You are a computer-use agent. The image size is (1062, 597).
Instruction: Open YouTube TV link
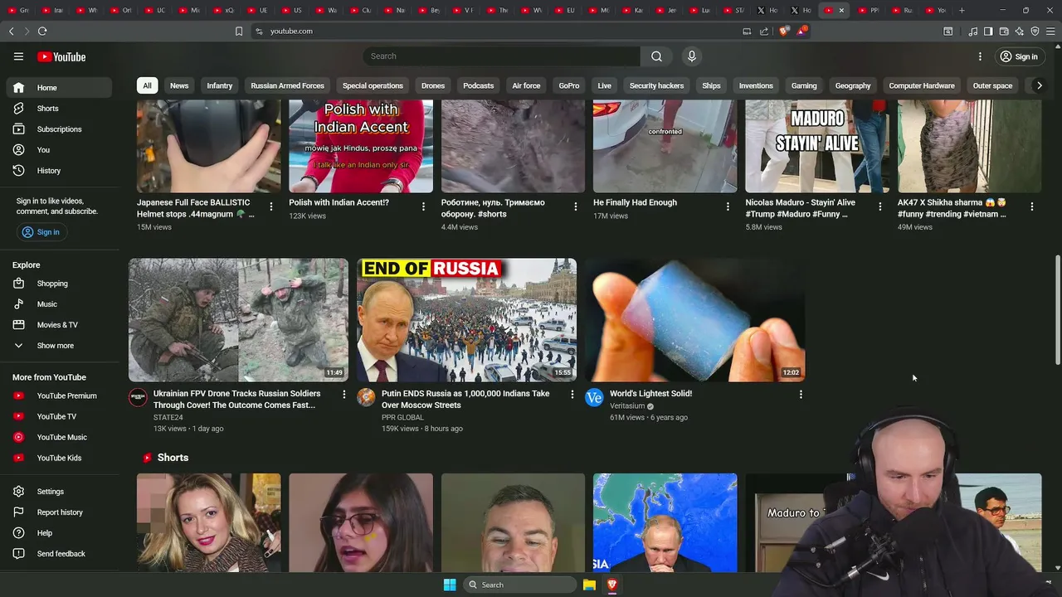pyautogui.click(x=58, y=417)
